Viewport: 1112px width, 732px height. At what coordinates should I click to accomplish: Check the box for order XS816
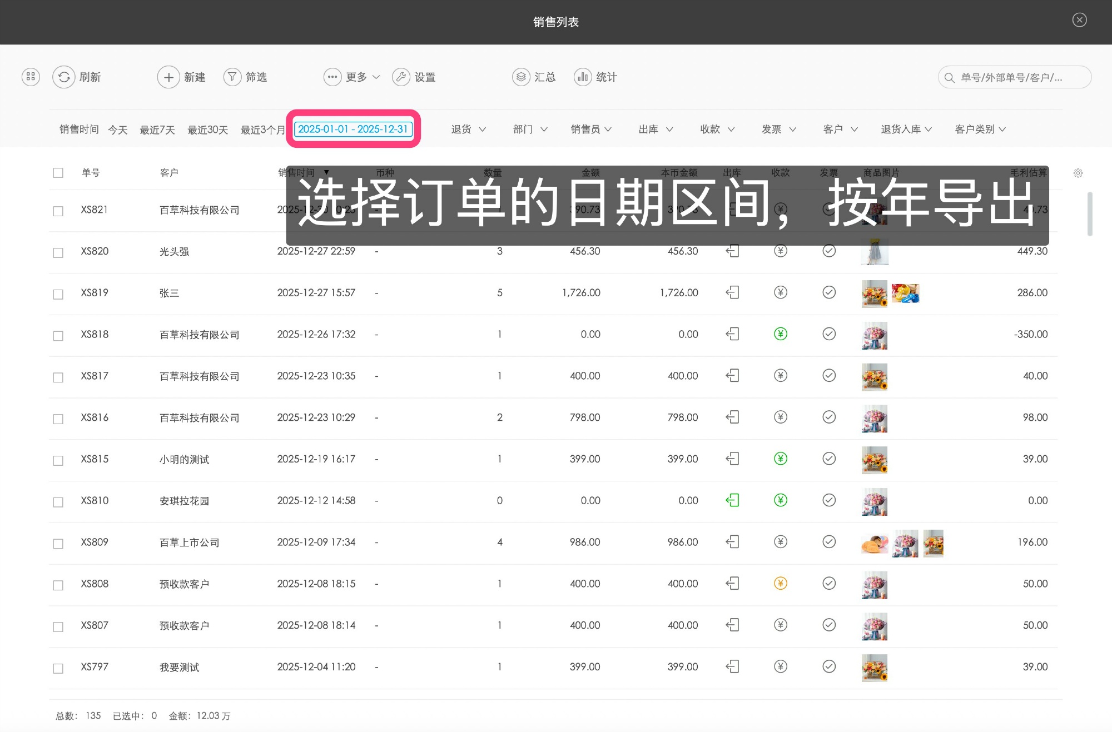pos(58,419)
